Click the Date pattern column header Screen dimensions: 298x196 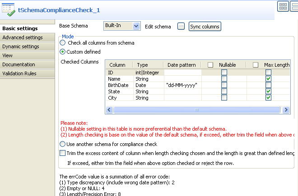(x=182, y=65)
